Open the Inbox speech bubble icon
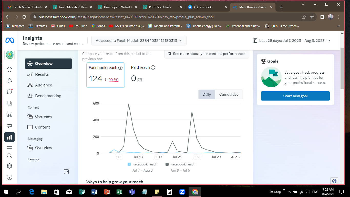This screenshot has height=197, width=350. [9, 92]
